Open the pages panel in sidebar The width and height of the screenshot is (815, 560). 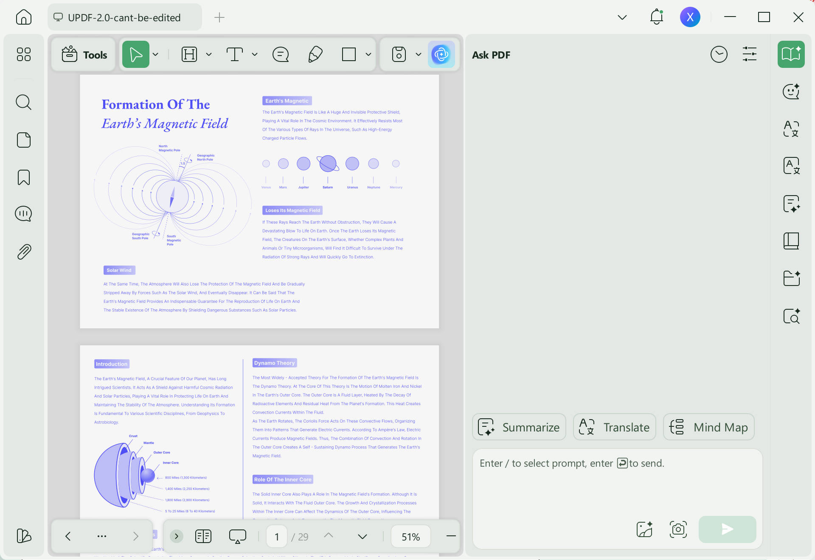click(24, 140)
